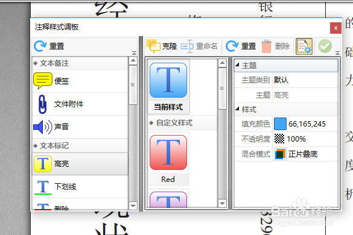Click the left panel 重置 reset icon

click(40, 46)
